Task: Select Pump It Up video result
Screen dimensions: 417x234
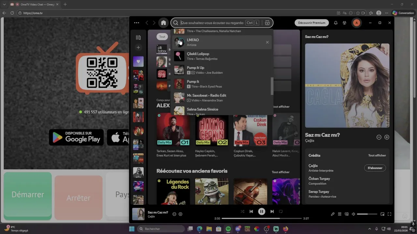Action: [x=222, y=70]
